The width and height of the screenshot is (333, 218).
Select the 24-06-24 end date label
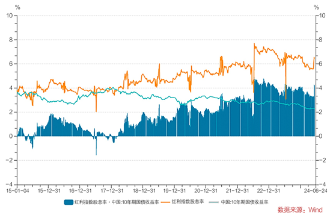[x=316, y=190]
